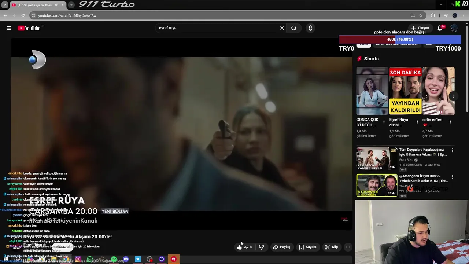Reload the YouTube page
Image resolution: width=469 pixels, height=264 pixels.
pyautogui.click(x=23, y=15)
